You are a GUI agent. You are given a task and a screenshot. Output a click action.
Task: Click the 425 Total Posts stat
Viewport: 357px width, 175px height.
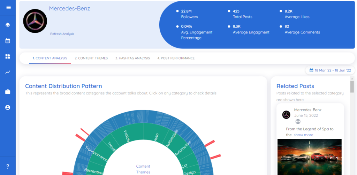coord(243,14)
